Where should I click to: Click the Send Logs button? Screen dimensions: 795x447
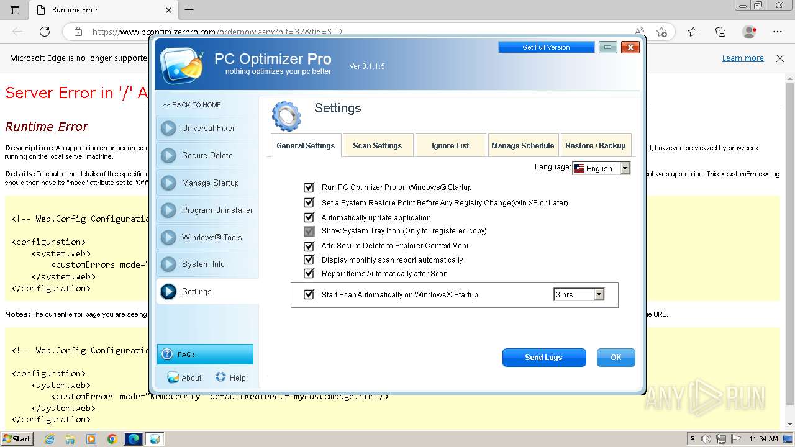pos(544,357)
